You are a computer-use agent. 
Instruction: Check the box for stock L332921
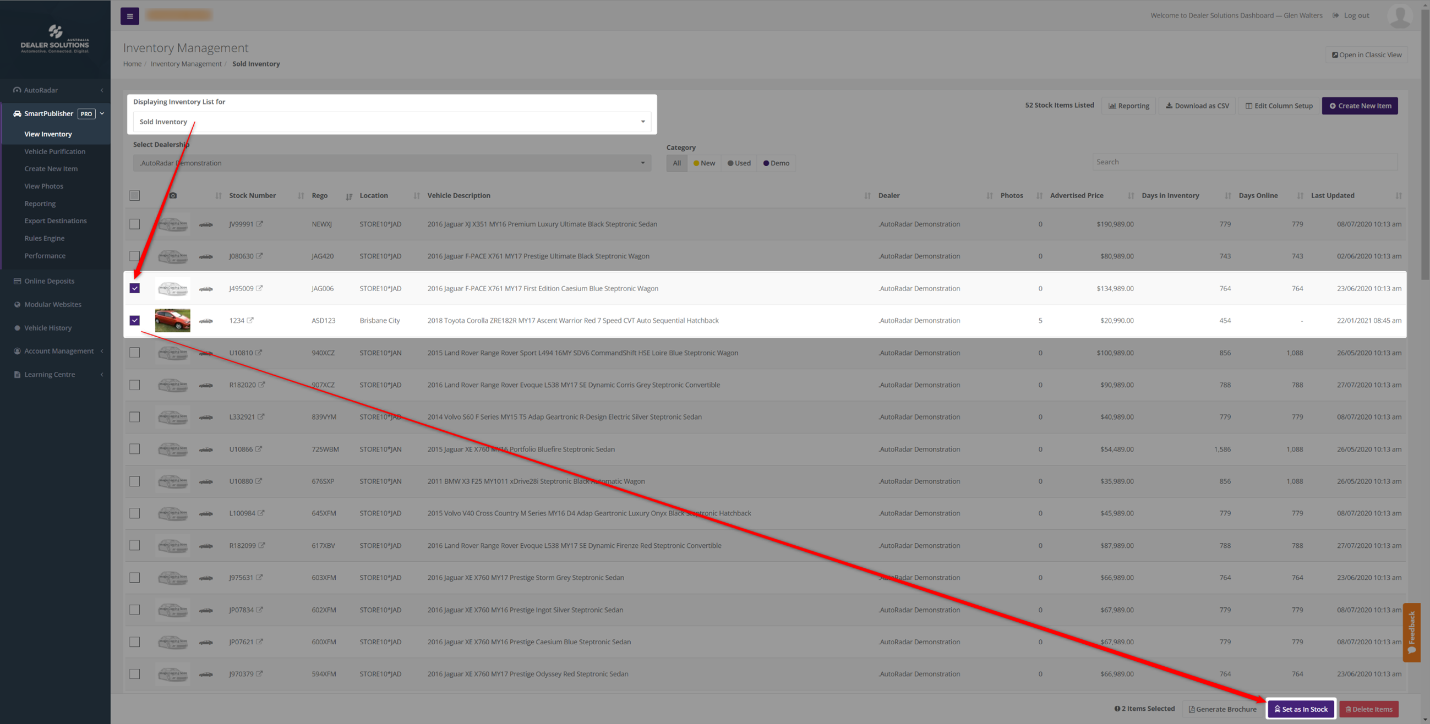pyautogui.click(x=134, y=416)
